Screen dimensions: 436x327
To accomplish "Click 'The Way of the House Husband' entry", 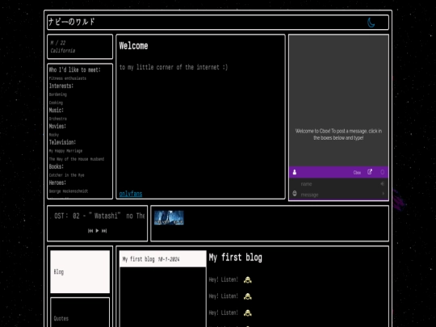I will click(x=77, y=159).
